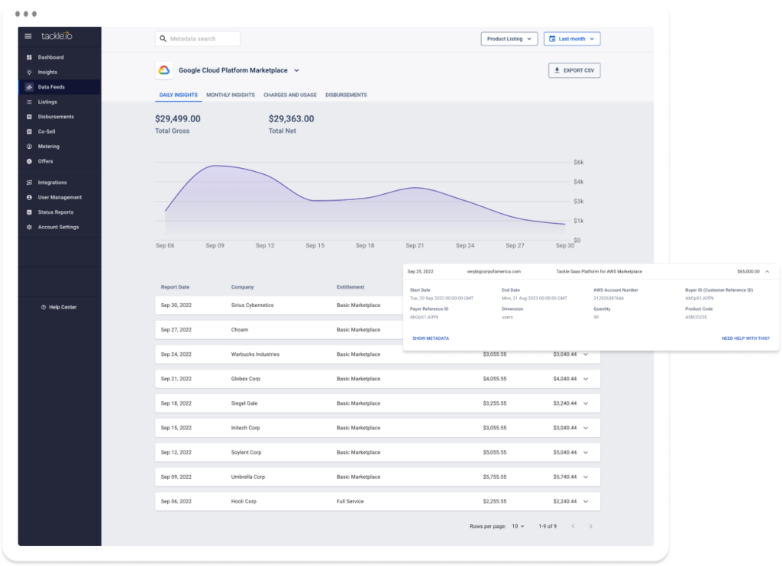The height and width of the screenshot is (566, 782).
Task: Expand the Initech Corp row
Action: tap(586, 428)
